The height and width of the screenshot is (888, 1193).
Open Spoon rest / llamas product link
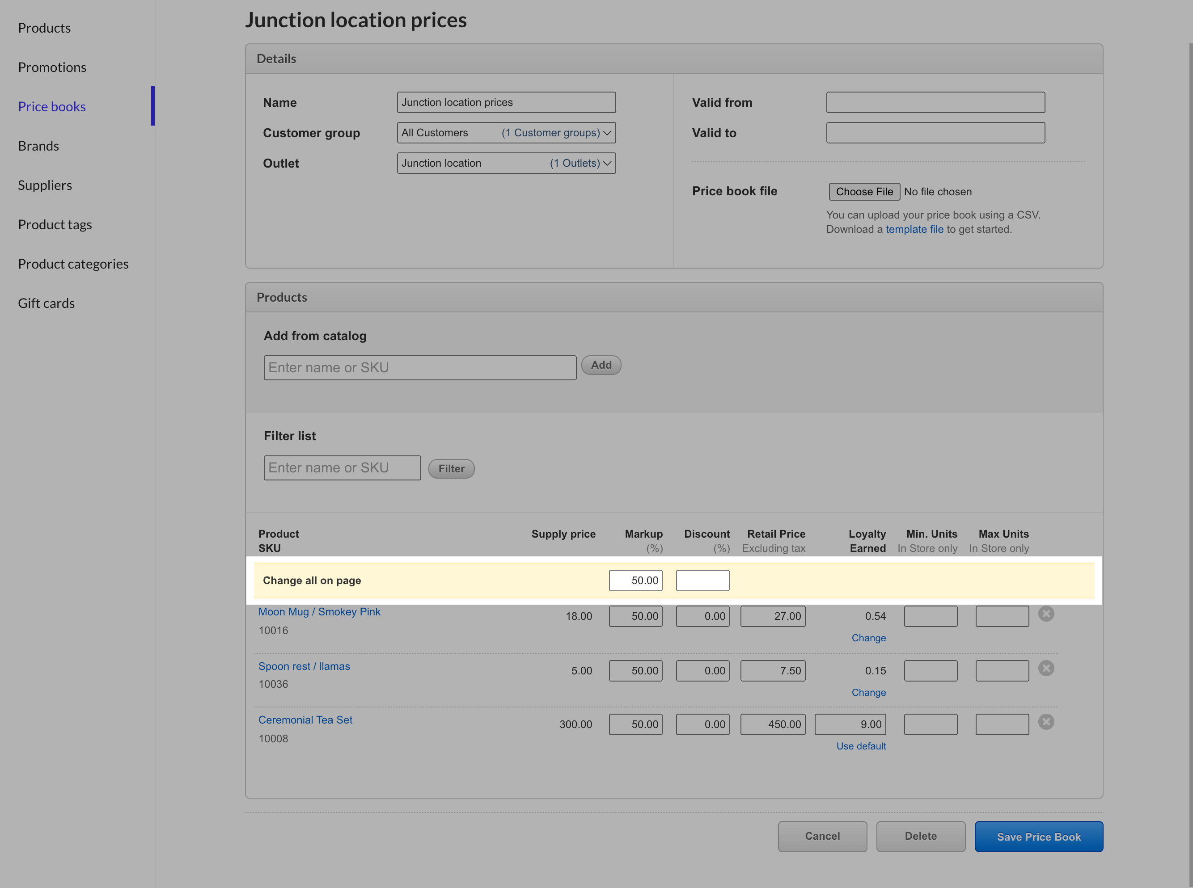pos(304,666)
